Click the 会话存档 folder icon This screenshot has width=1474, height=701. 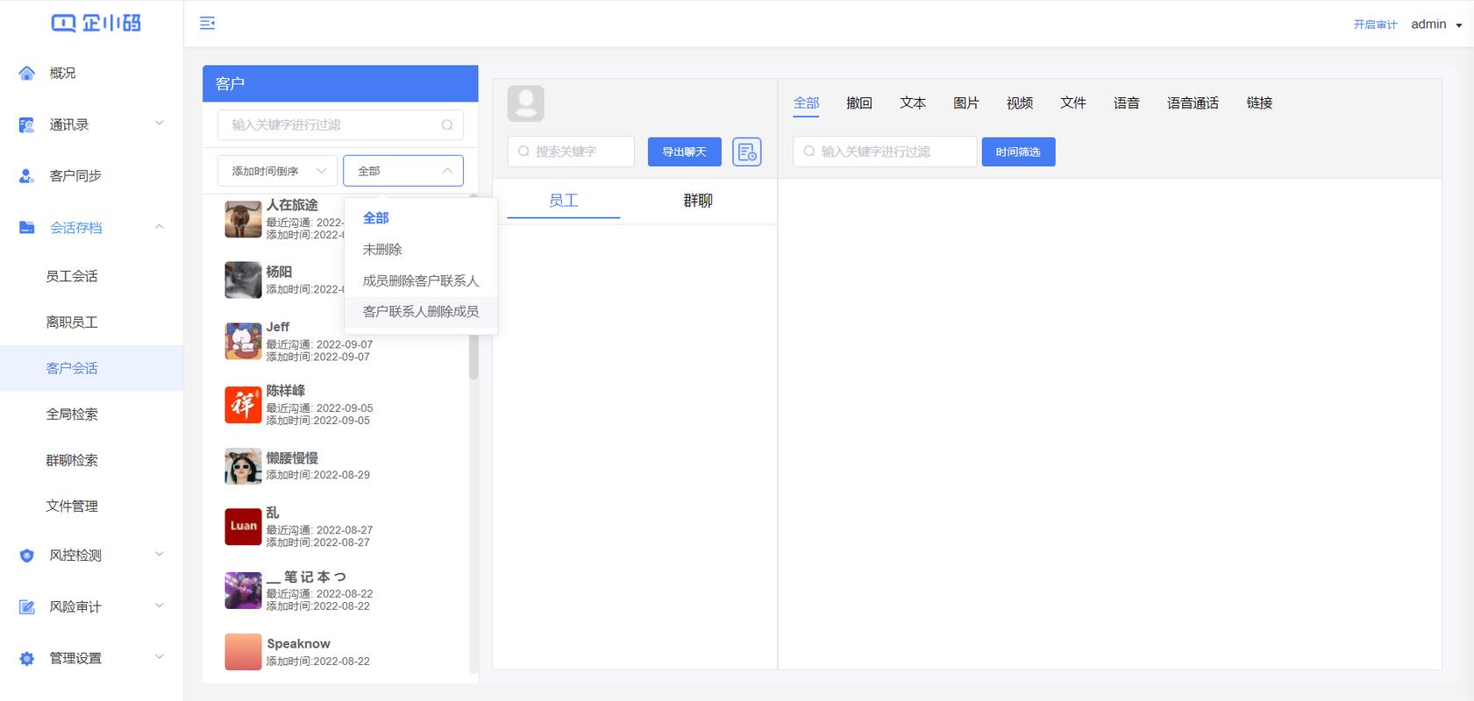(x=26, y=228)
